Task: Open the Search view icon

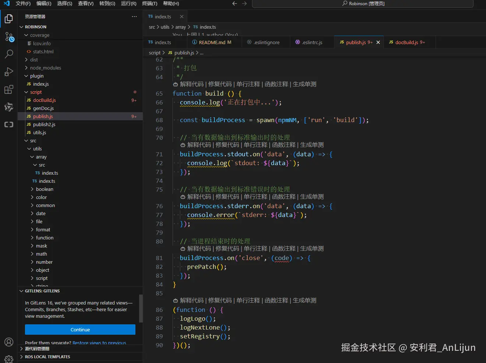Action: (9, 54)
